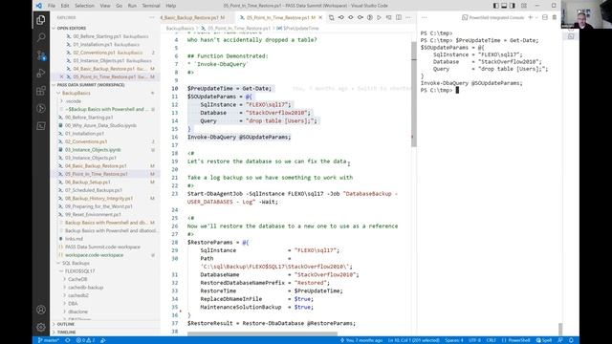Open the Source Control view
The image size is (612, 344).
pyautogui.click(x=41, y=55)
